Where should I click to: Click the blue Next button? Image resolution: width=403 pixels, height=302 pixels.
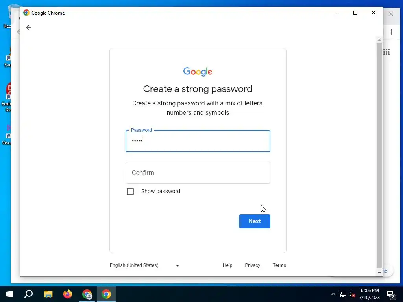coord(255,221)
